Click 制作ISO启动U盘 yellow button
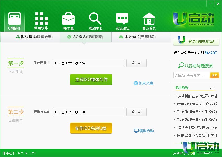 point(91,128)
